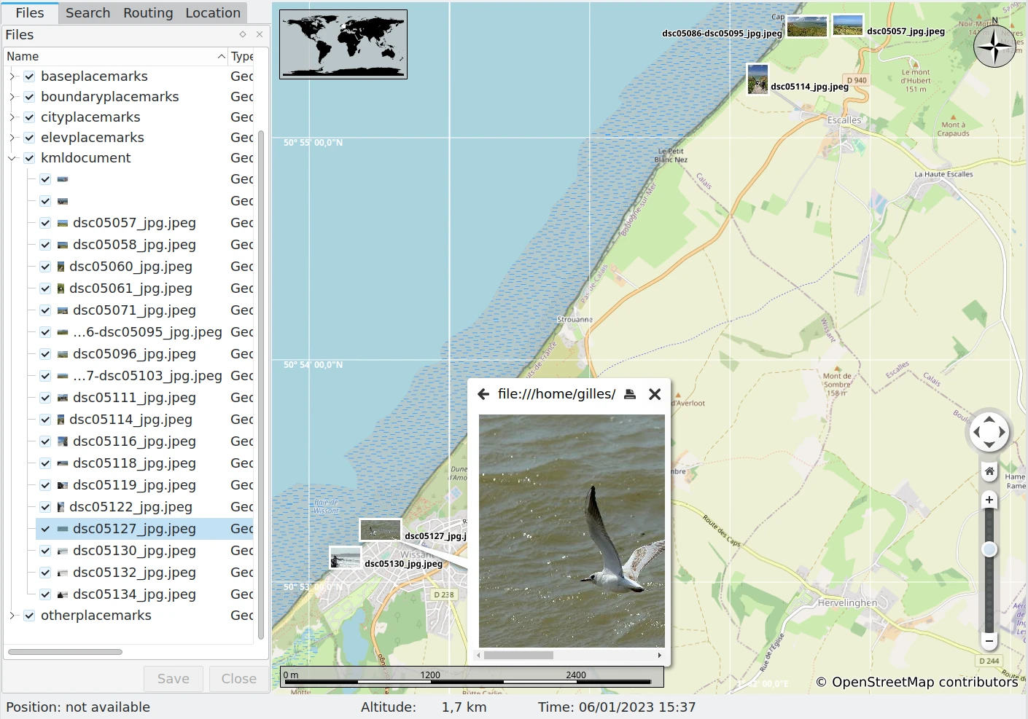
Task: Switch to the Routing tab
Action: coord(148,13)
